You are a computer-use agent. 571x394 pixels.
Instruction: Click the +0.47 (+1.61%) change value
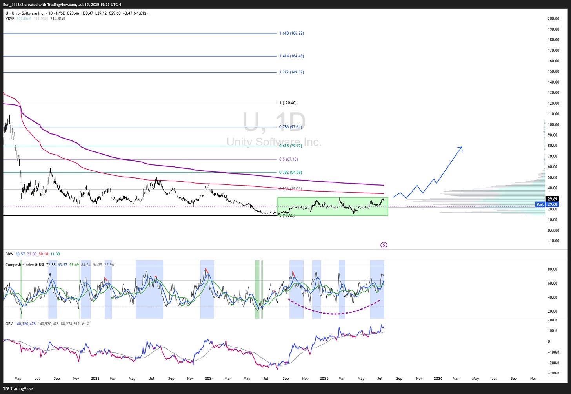135,13
